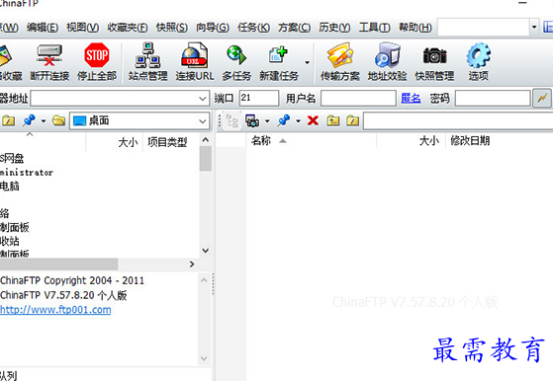
Task: Click the local list vertical scrollbar thumb
Action: click(x=205, y=159)
